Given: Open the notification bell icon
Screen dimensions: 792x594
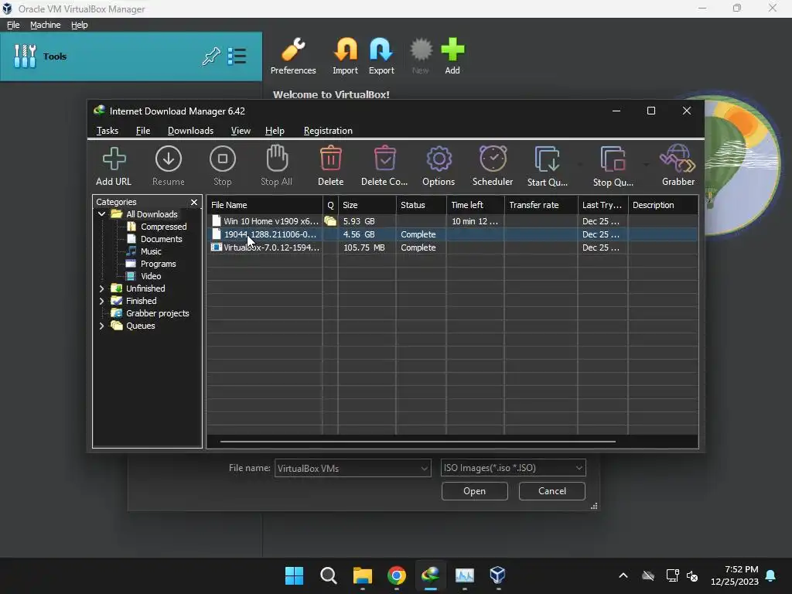Looking at the screenshot, I should click(x=771, y=575).
